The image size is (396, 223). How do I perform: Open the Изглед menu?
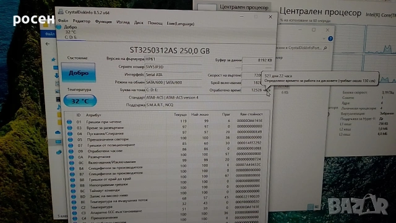click(123, 22)
